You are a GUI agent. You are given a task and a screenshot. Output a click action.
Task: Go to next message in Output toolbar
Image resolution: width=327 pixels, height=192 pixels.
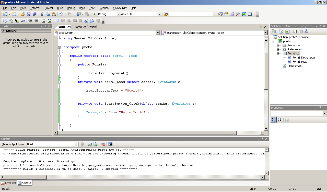[96, 144]
